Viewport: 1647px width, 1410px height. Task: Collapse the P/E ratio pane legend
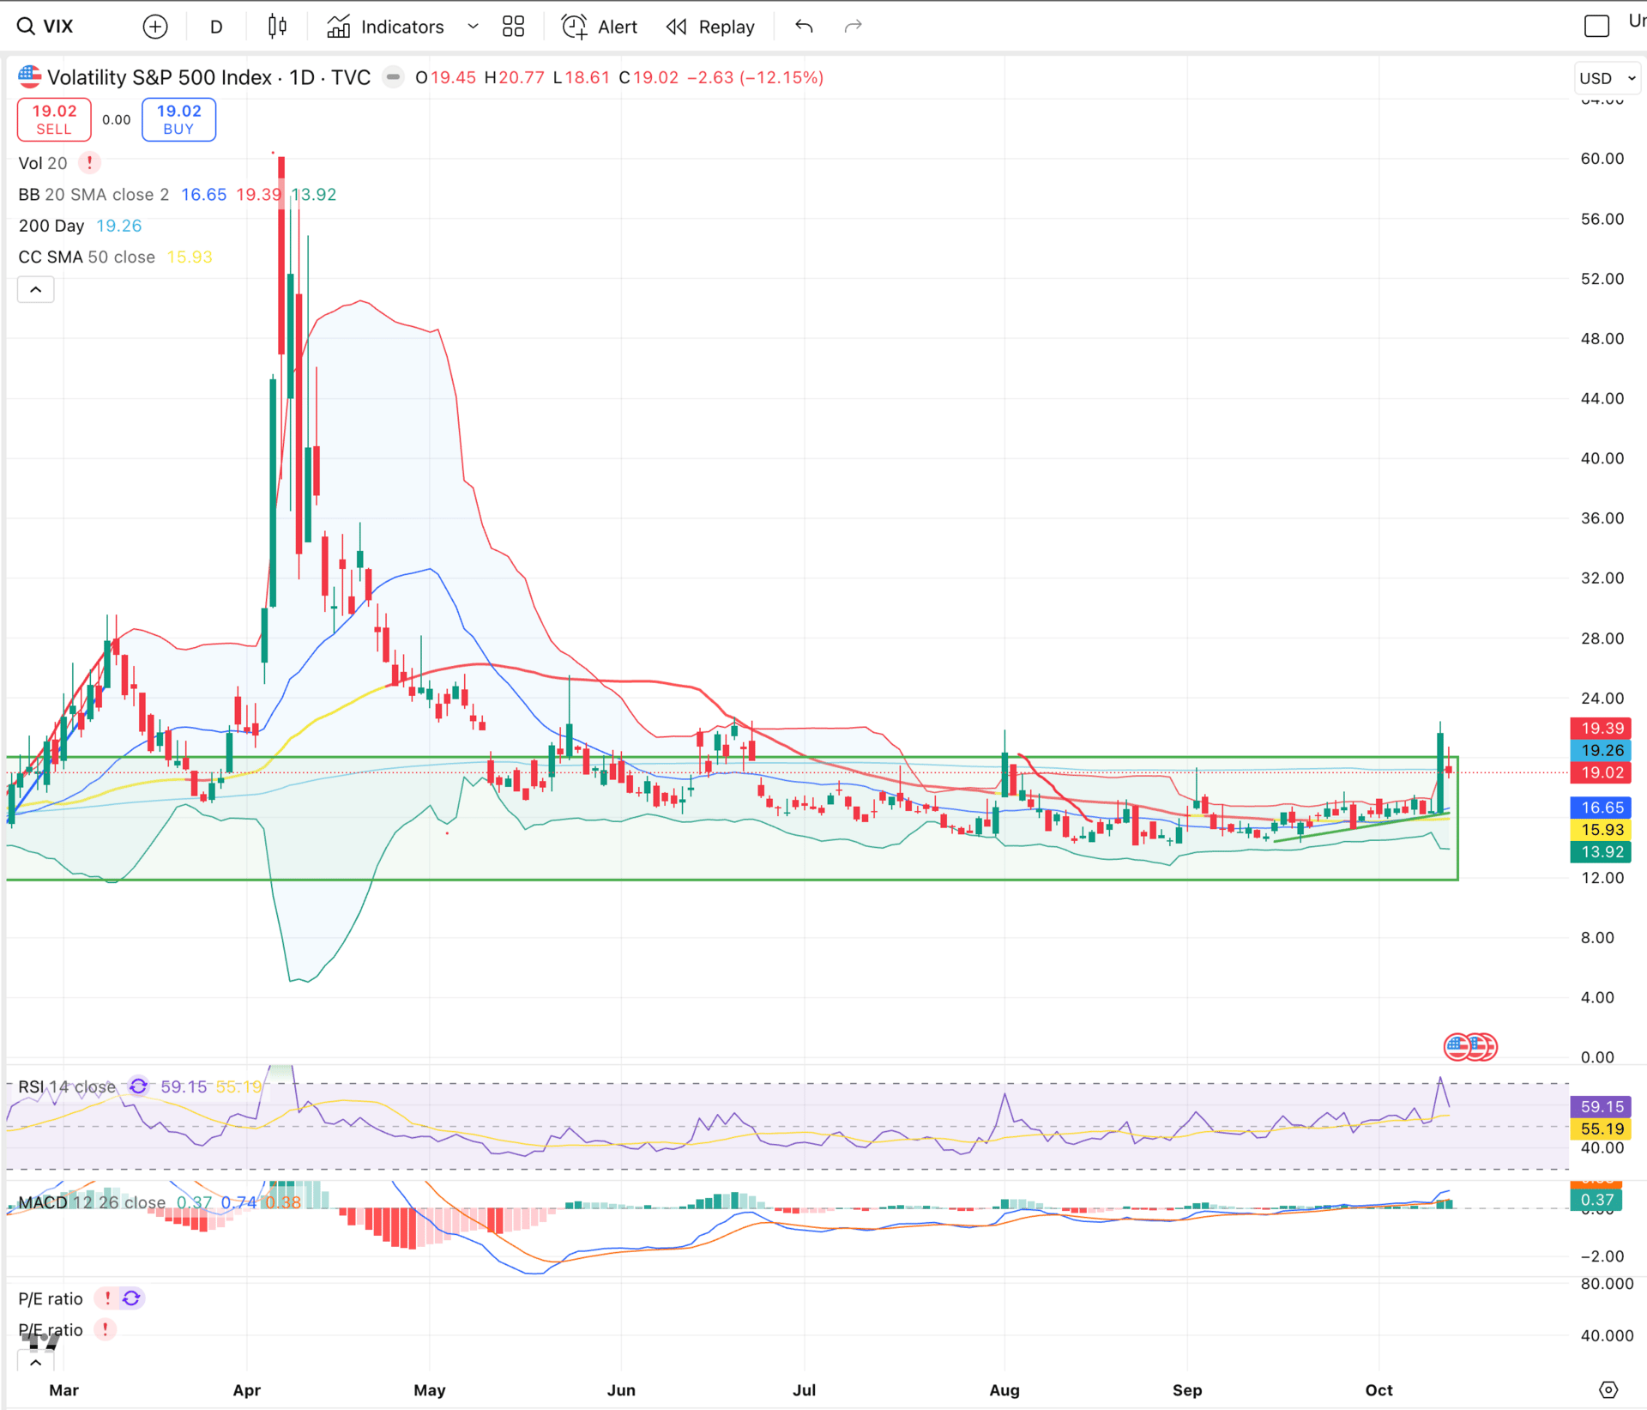[x=35, y=1362]
